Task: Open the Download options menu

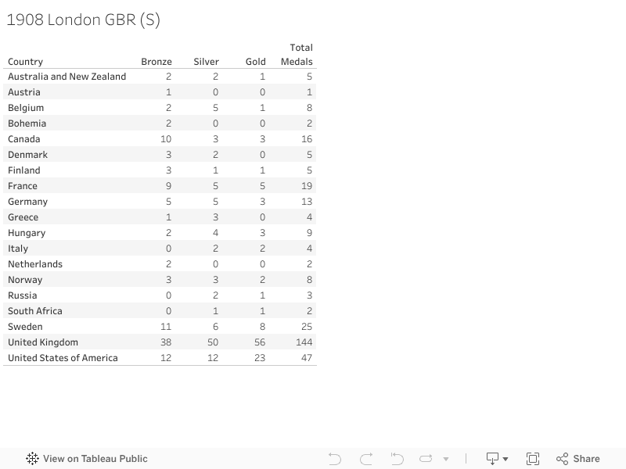Action: pos(497,459)
